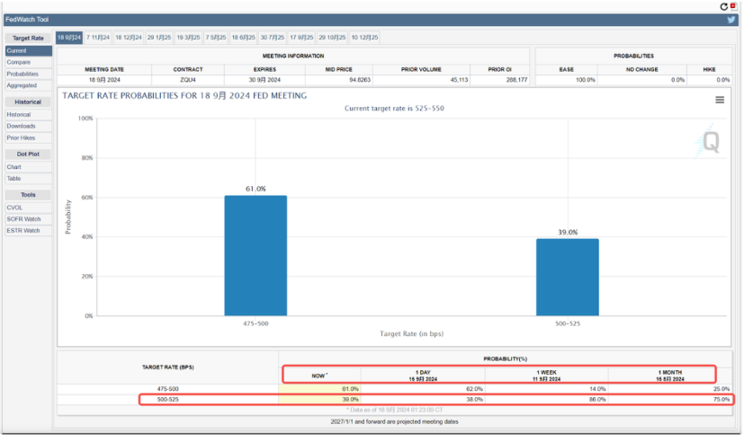
Task: Select the 29 1月25 meeting tab
Action: point(159,38)
